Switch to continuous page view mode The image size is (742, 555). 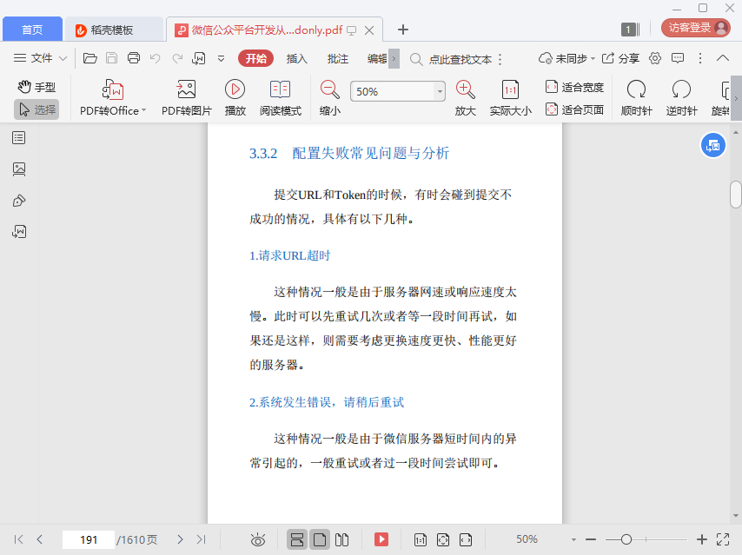pos(297,539)
